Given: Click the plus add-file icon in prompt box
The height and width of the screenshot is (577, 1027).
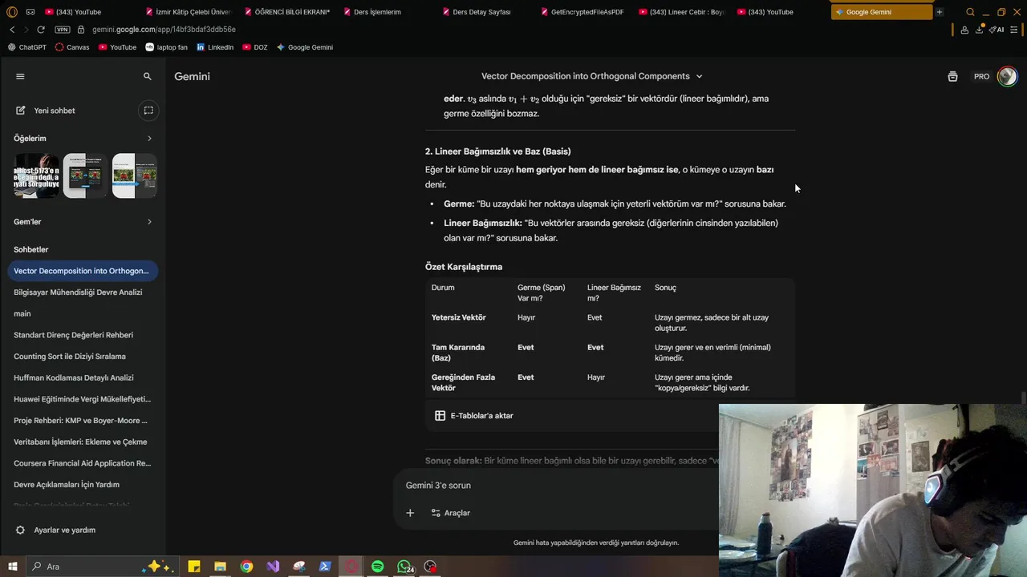Looking at the screenshot, I should (x=410, y=513).
